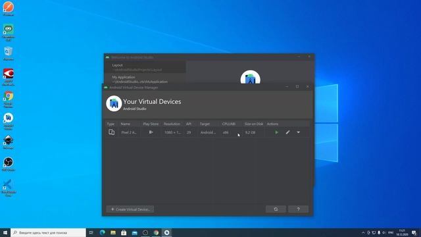Image resolution: width=421 pixels, height=237 pixels.
Task: Switch the ENG input language indicator
Action: tap(391, 232)
